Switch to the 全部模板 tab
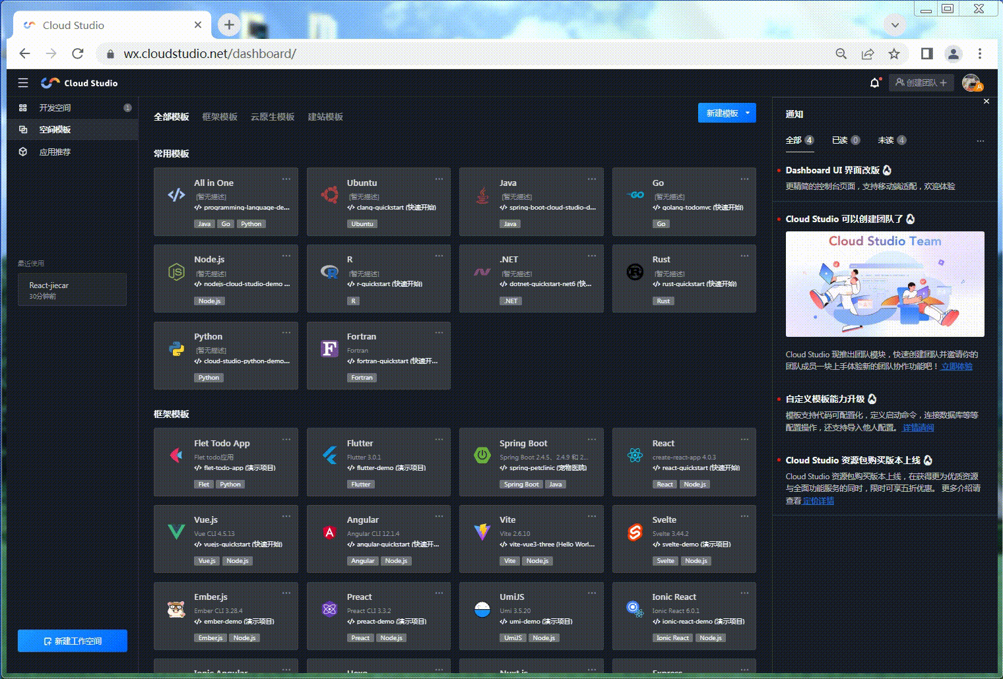 [x=172, y=117]
